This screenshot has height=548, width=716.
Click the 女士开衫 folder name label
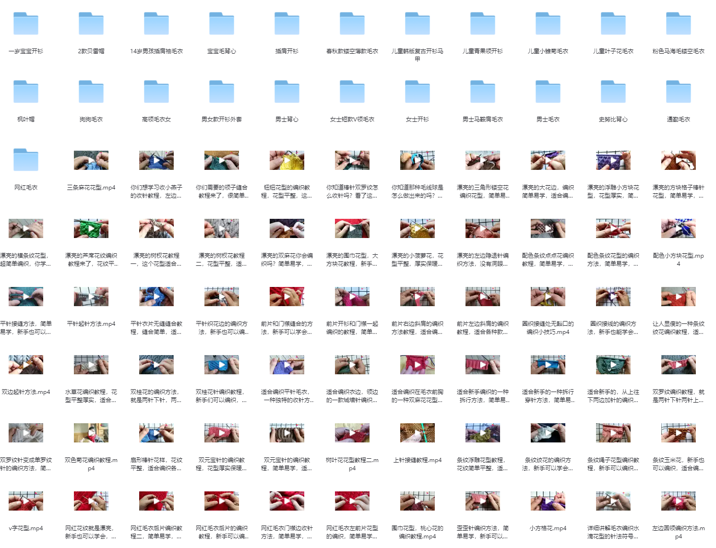point(418,119)
